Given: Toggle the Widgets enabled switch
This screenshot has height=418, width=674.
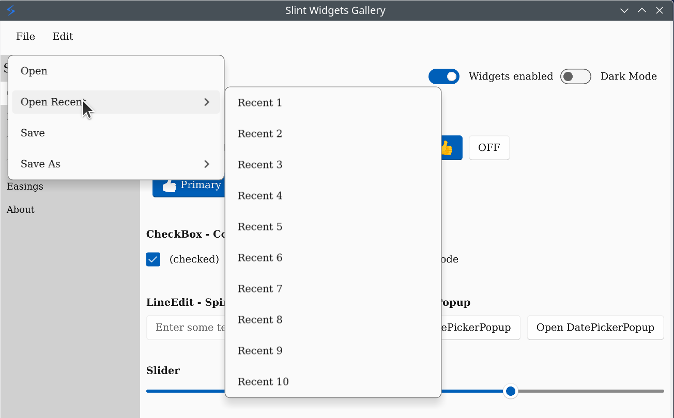Looking at the screenshot, I should coord(443,76).
